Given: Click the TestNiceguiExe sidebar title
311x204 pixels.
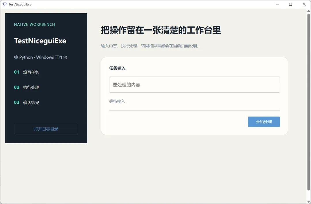Looking at the screenshot, I should 40,41.
